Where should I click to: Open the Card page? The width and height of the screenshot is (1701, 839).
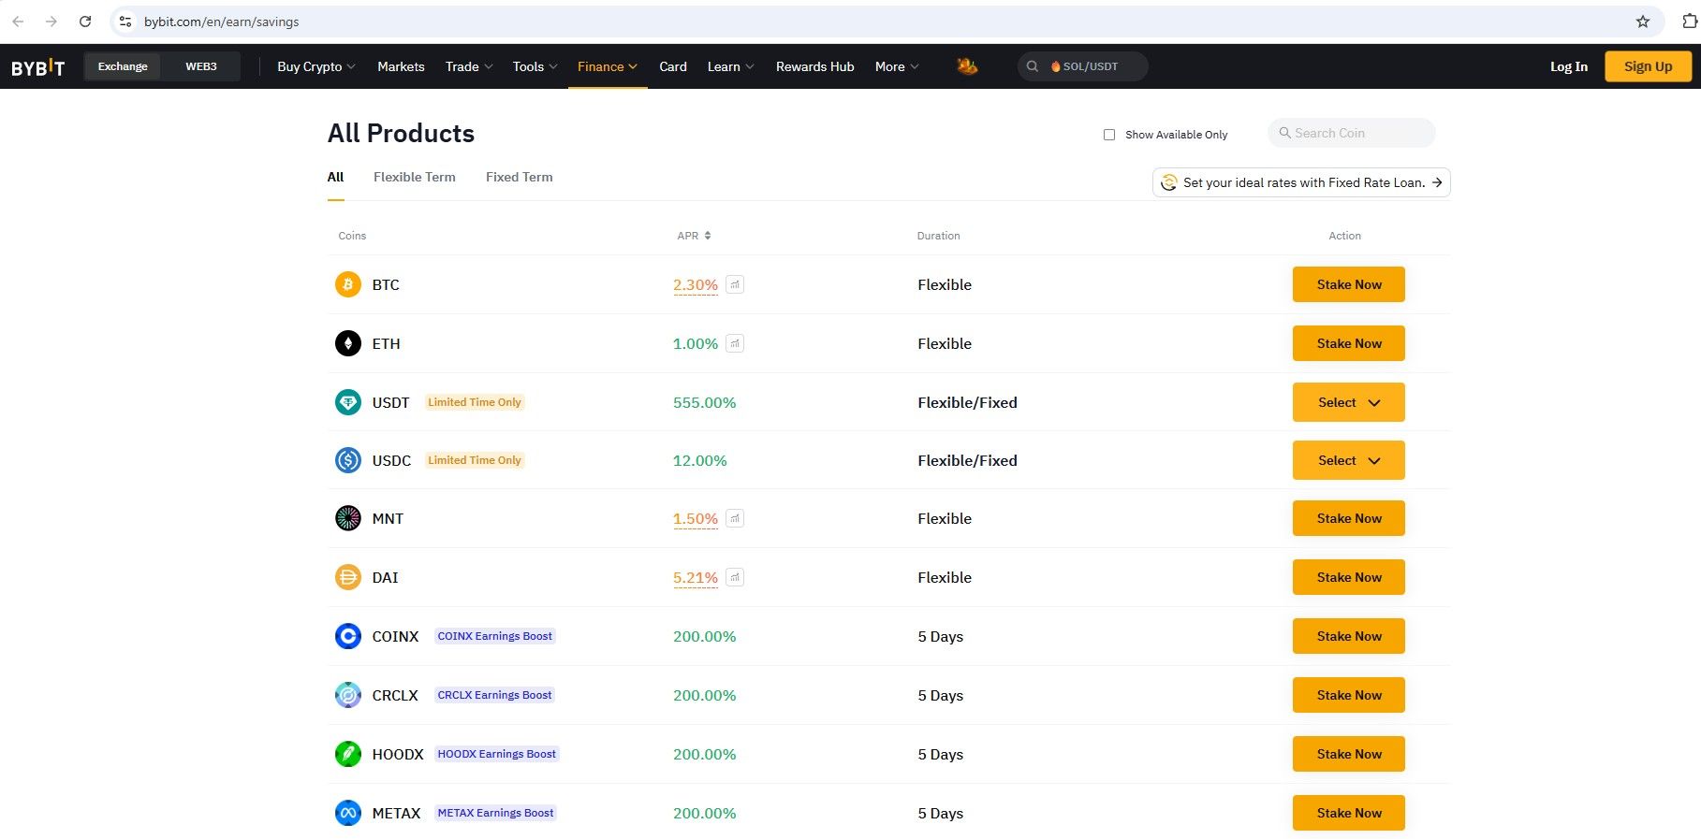673,66
